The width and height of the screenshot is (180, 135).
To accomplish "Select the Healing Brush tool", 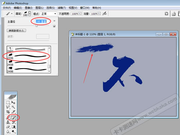I will (8, 118).
